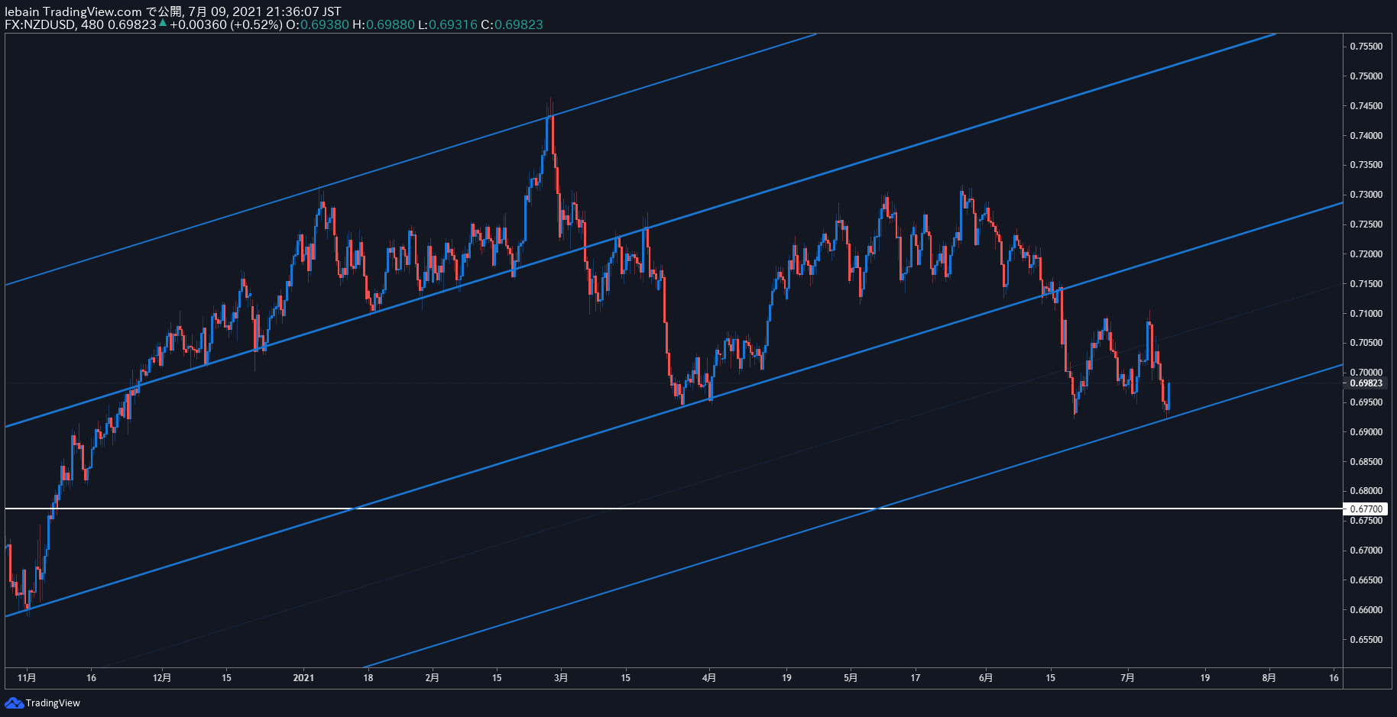Click the 0.69500 price axis label
This screenshot has height=717, width=1397.
coord(1366,402)
